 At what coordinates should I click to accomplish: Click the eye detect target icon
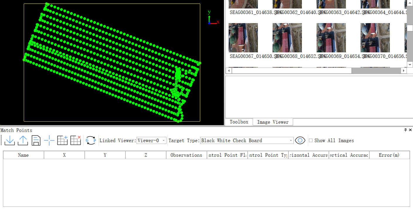pos(300,141)
